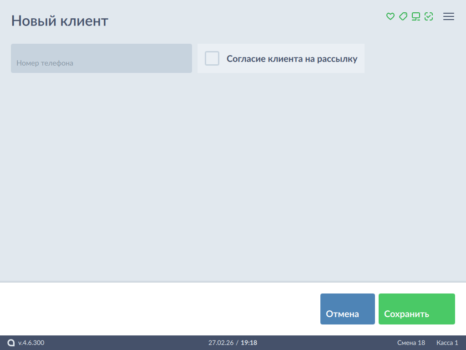
Task: Click the green monitor connection icon
Action: 415,16
